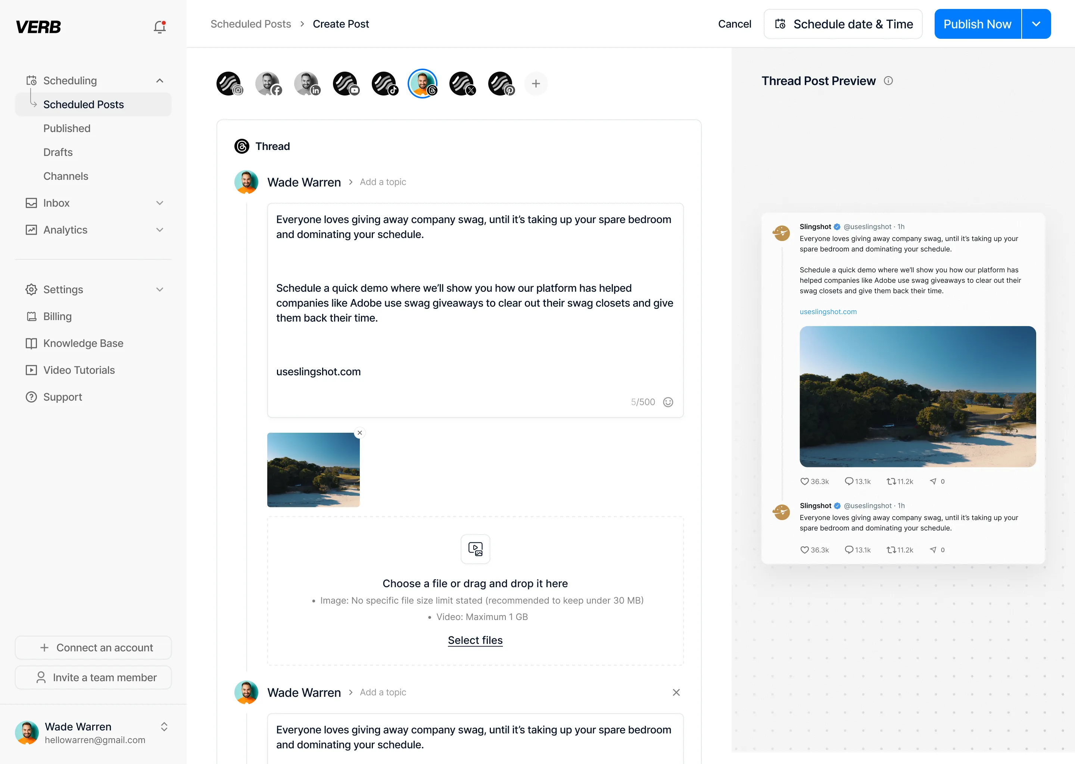Select the TikTok channel avatar
Screen dimensions: 1075x764
click(x=384, y=84)
